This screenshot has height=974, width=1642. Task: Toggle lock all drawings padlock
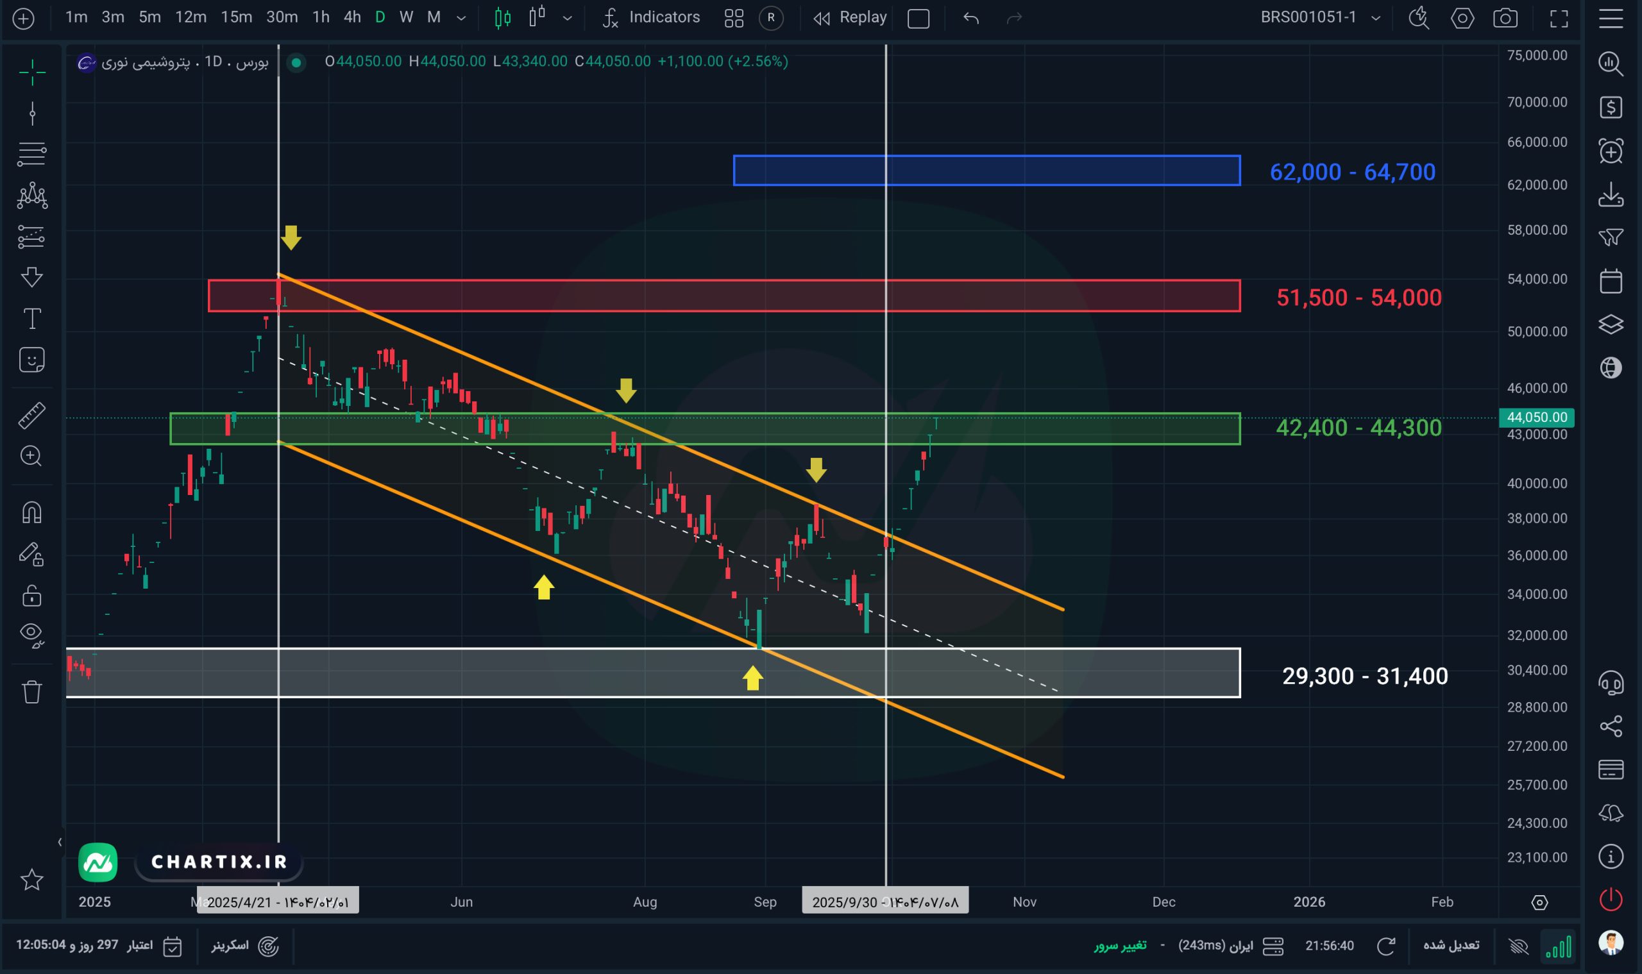click(x=31, y=596)
